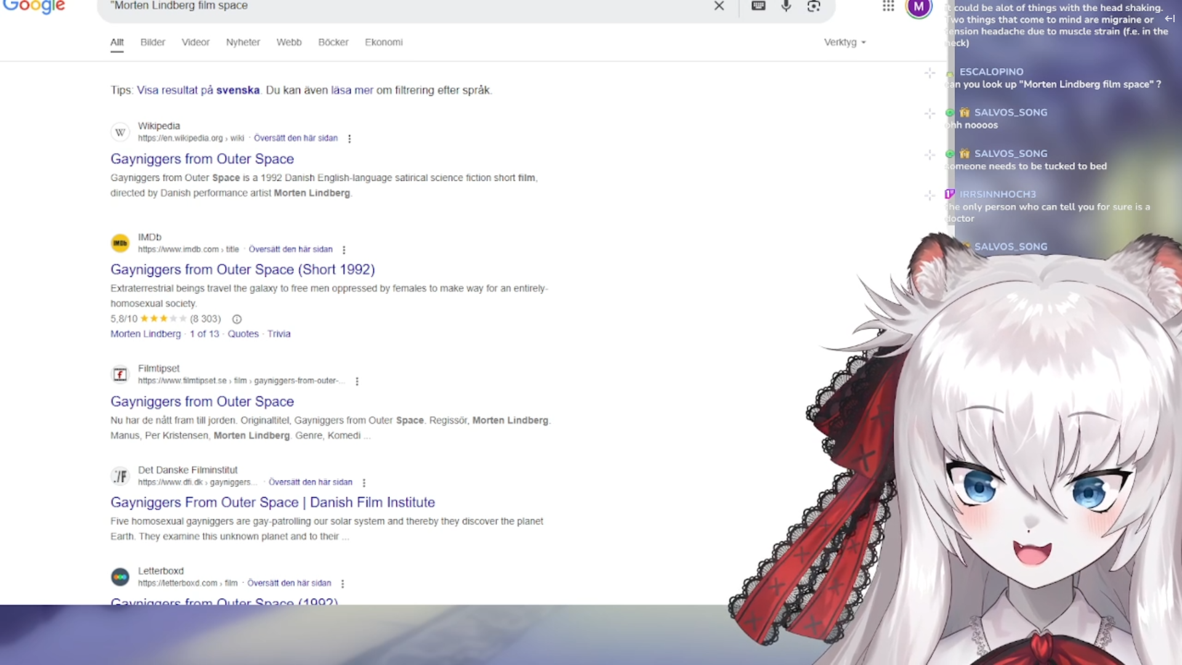
Task: Collapse the stream chat panel arrow
Action: (x=1170, y=18)
